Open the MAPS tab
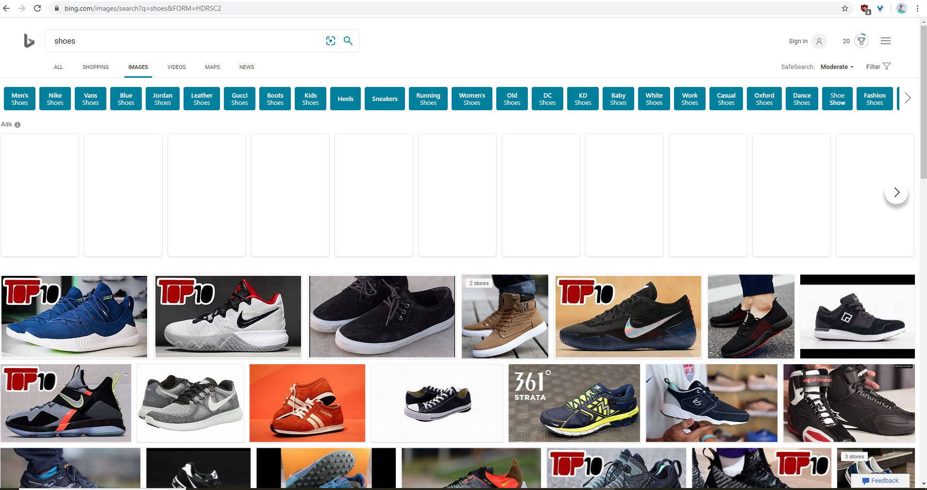This screenshot has height=490, width=927. pos(212,67)
